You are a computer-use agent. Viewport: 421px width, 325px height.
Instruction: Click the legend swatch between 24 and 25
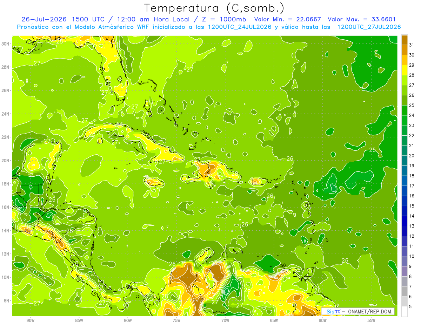coord(405,110)
